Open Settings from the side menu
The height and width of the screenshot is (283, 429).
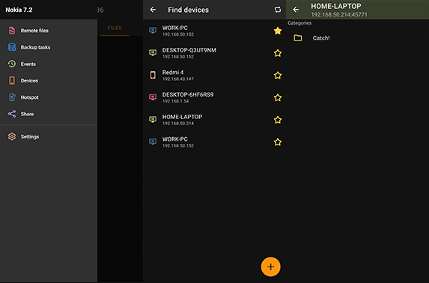tap(49, 136)
